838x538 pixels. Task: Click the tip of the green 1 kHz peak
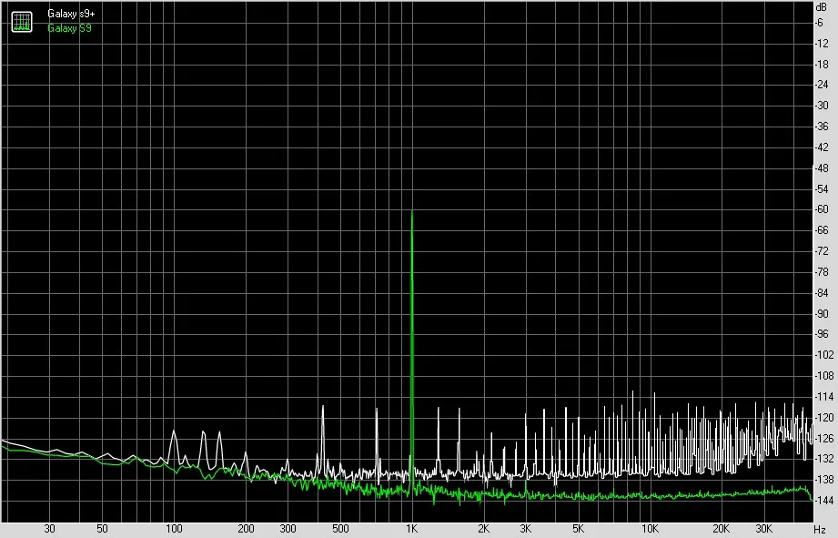click(412, 212)
